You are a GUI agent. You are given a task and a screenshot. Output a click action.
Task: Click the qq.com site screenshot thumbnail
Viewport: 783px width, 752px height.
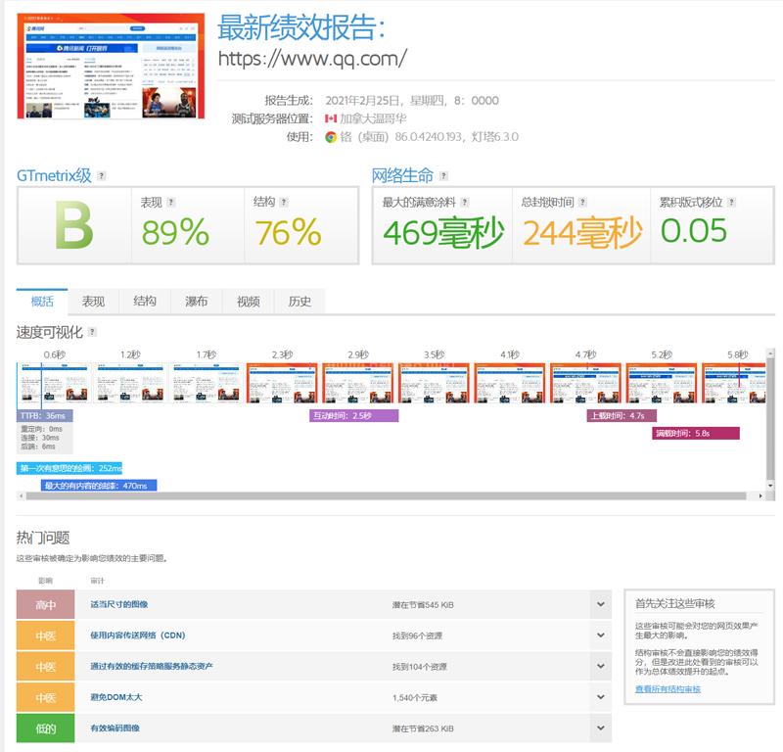(111, 67)
